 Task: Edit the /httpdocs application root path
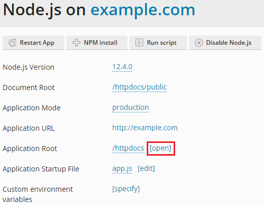(128, 148)
